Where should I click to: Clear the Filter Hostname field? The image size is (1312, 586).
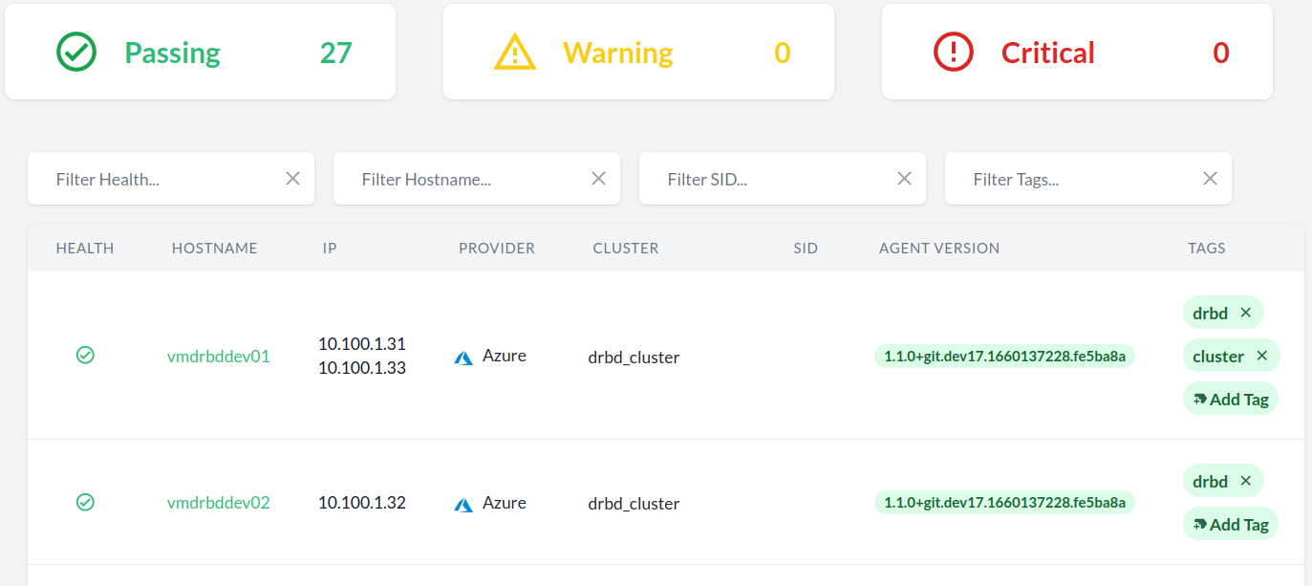(598, 179)
